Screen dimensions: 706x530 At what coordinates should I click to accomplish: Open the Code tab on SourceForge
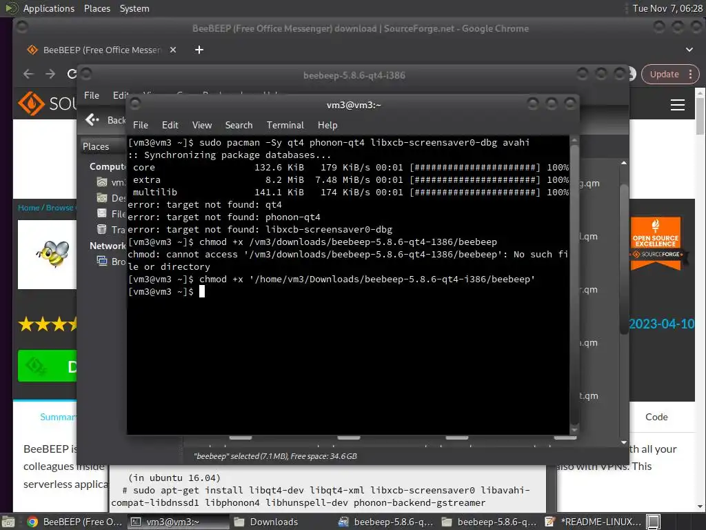[x=656, y=418]
